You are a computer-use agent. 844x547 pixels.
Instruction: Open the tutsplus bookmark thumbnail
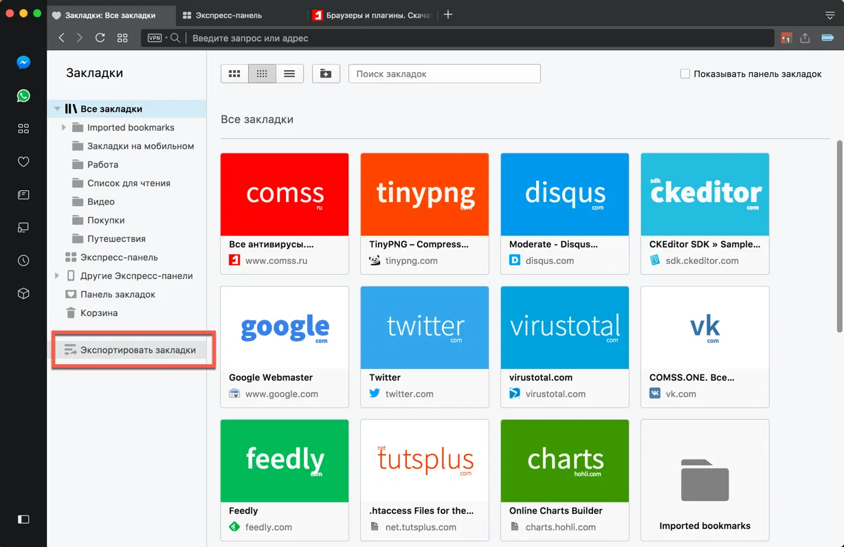click(425, 461)
